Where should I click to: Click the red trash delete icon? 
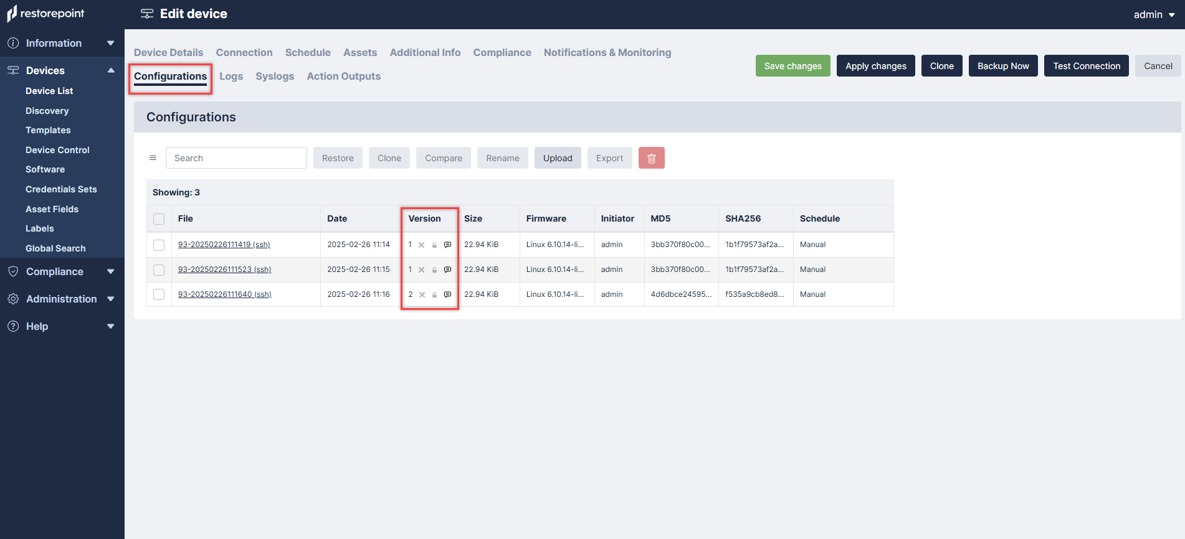click(651, 158)
